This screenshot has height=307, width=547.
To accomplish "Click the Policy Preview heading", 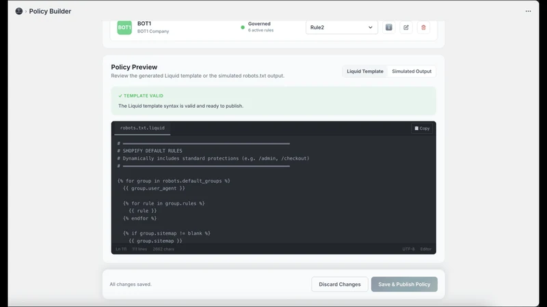I will 134,67.
